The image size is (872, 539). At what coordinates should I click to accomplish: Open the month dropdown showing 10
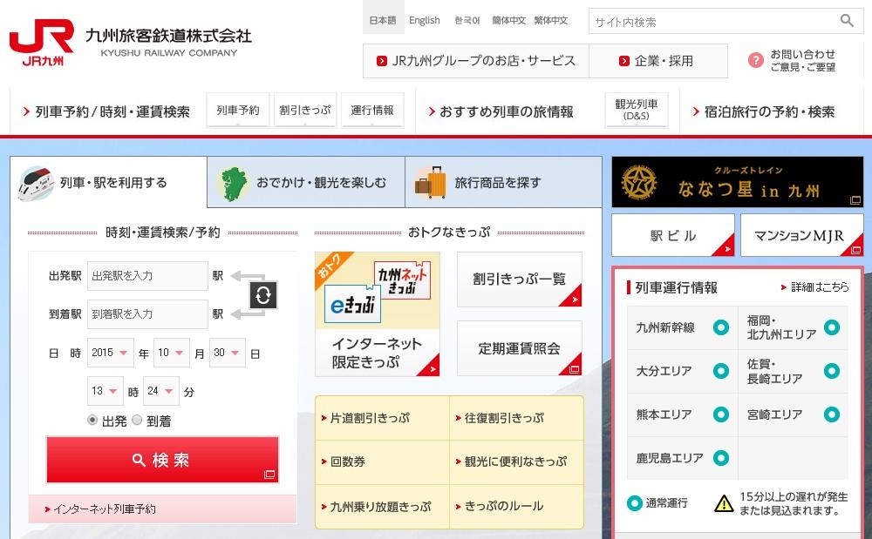(171, 353)
